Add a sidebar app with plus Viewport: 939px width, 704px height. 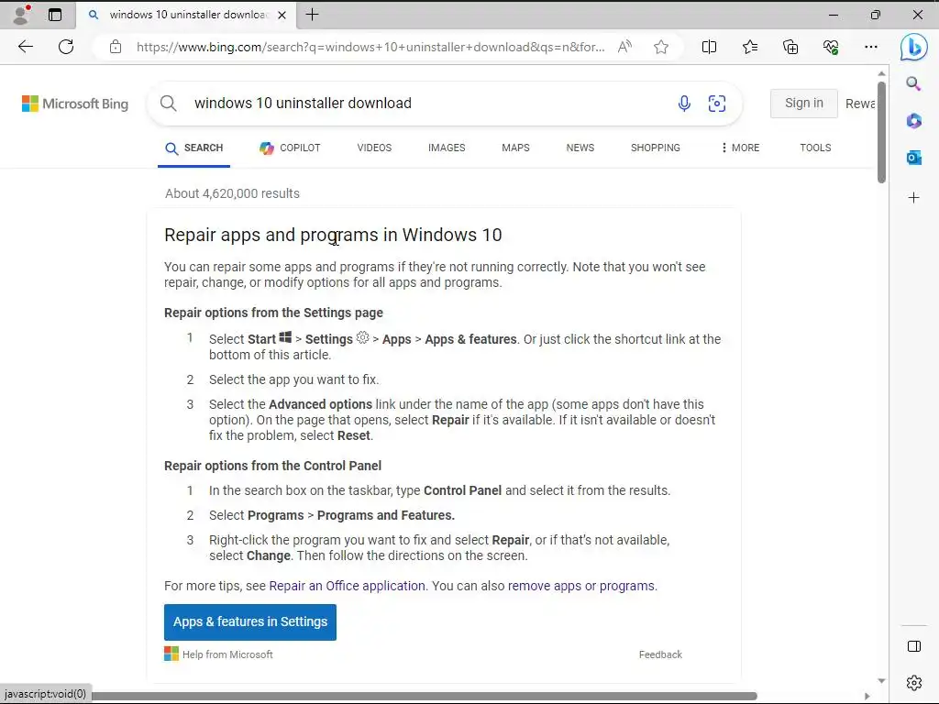[914, 198]
